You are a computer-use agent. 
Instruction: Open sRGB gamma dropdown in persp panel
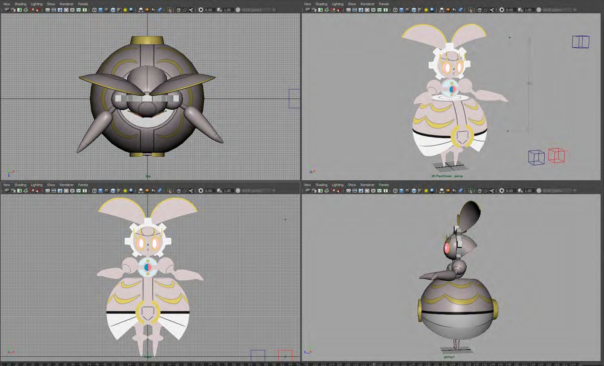click(560, 10)
